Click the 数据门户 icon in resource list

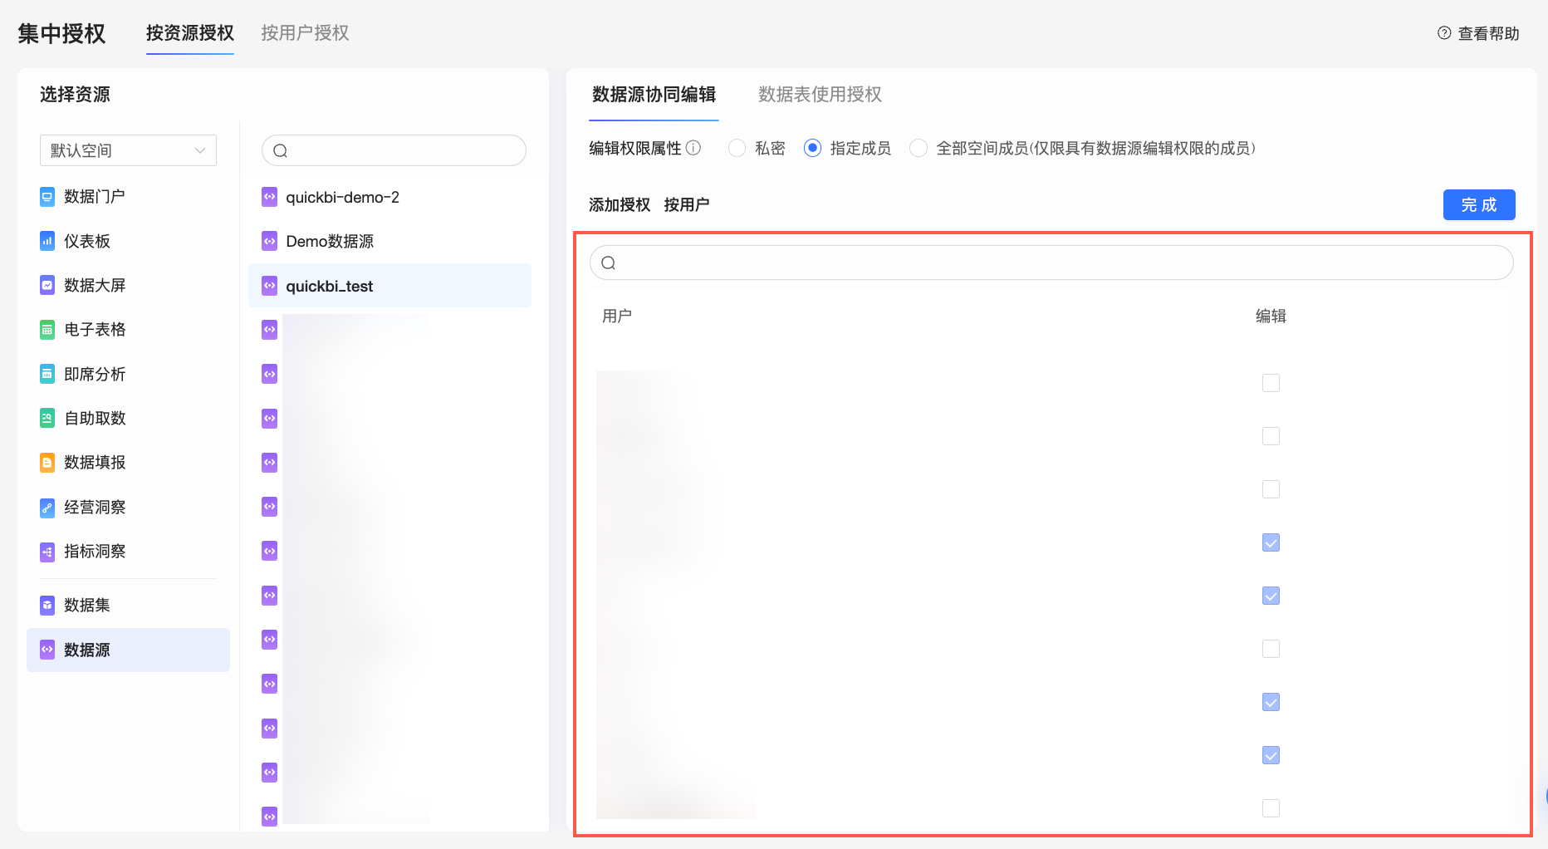point(47,197)
